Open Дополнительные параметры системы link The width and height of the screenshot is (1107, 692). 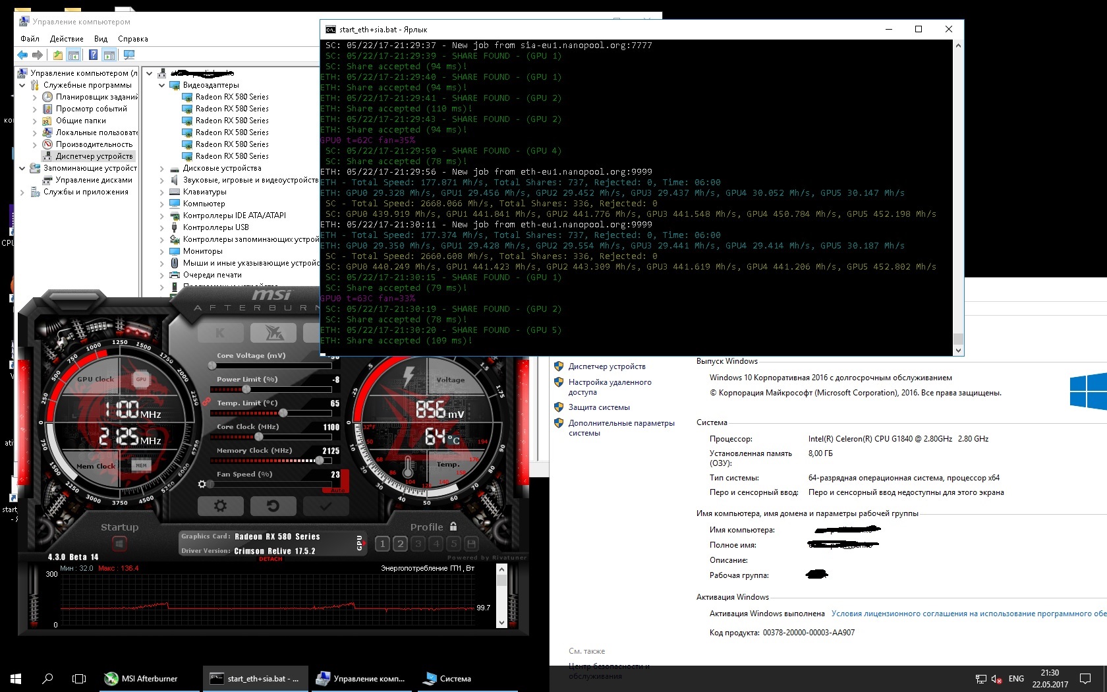(x=621, y=428)
